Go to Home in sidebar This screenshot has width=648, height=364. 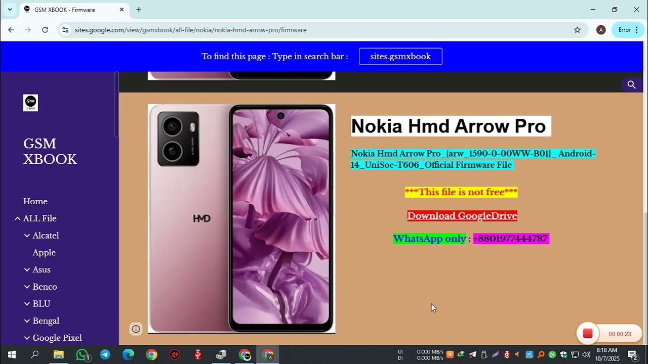coord(35,201)
